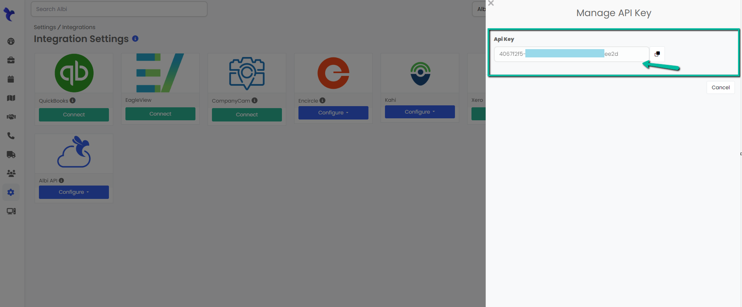
Task: Open the briefcase jobs sidebar icon
Action: [11, 60]
